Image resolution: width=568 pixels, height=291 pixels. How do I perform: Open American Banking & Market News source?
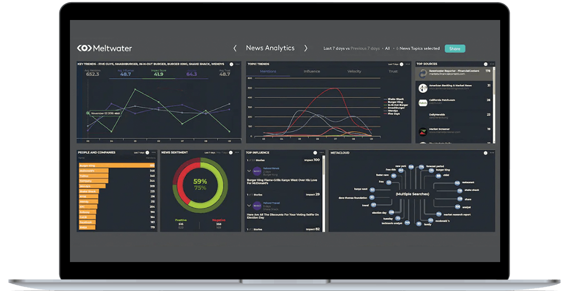pyautogui.click(x=453, y=87)
